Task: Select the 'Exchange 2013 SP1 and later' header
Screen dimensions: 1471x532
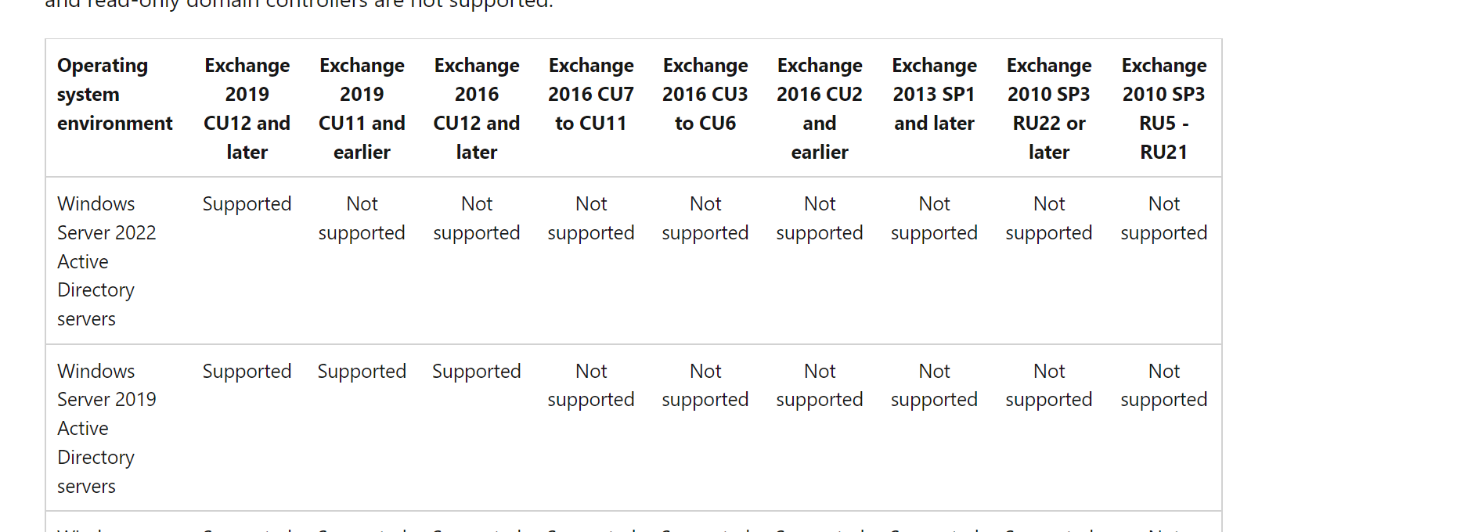Action: pos(934,94)
